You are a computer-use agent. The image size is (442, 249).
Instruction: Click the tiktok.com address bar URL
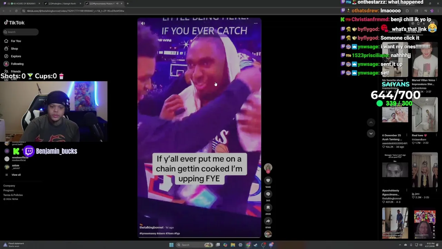75,11
